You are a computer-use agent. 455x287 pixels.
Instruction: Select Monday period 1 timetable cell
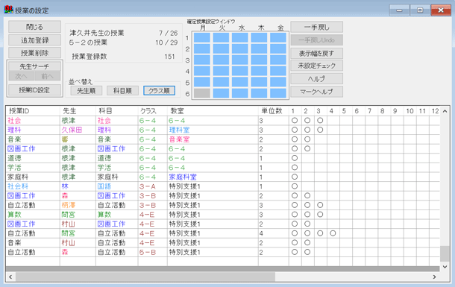[x=202, y=38]
